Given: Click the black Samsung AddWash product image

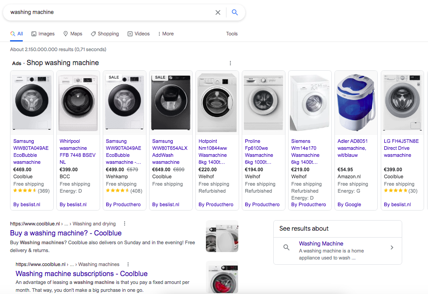Looking at the screenshot, I should click(171, 103).
